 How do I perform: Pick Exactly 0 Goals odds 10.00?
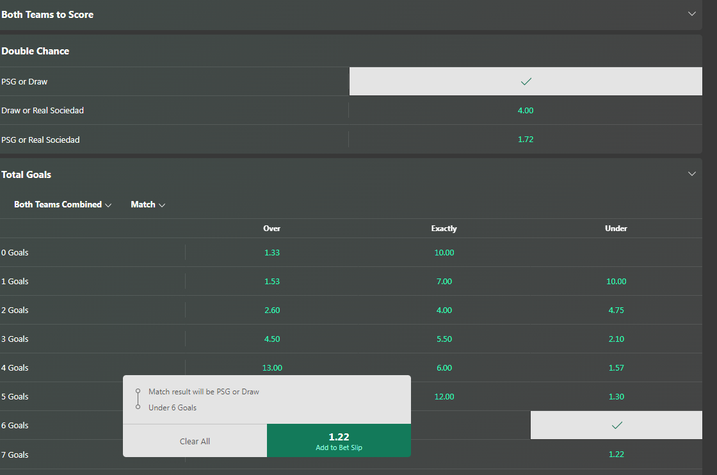(444, 253)
